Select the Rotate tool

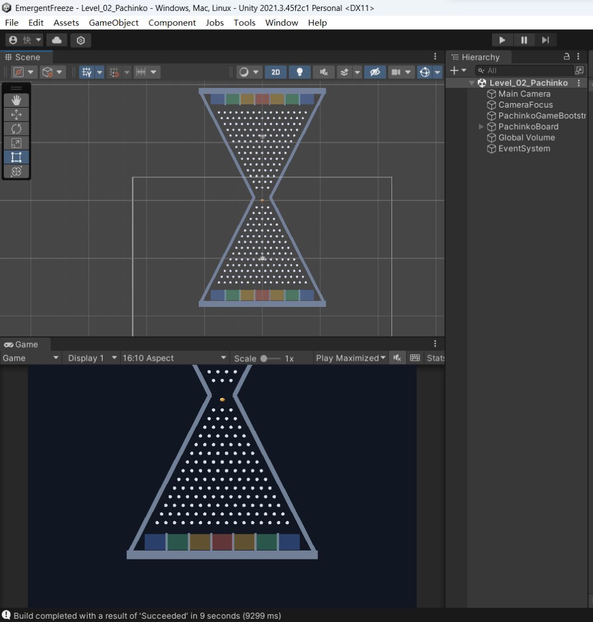[16, 129]
